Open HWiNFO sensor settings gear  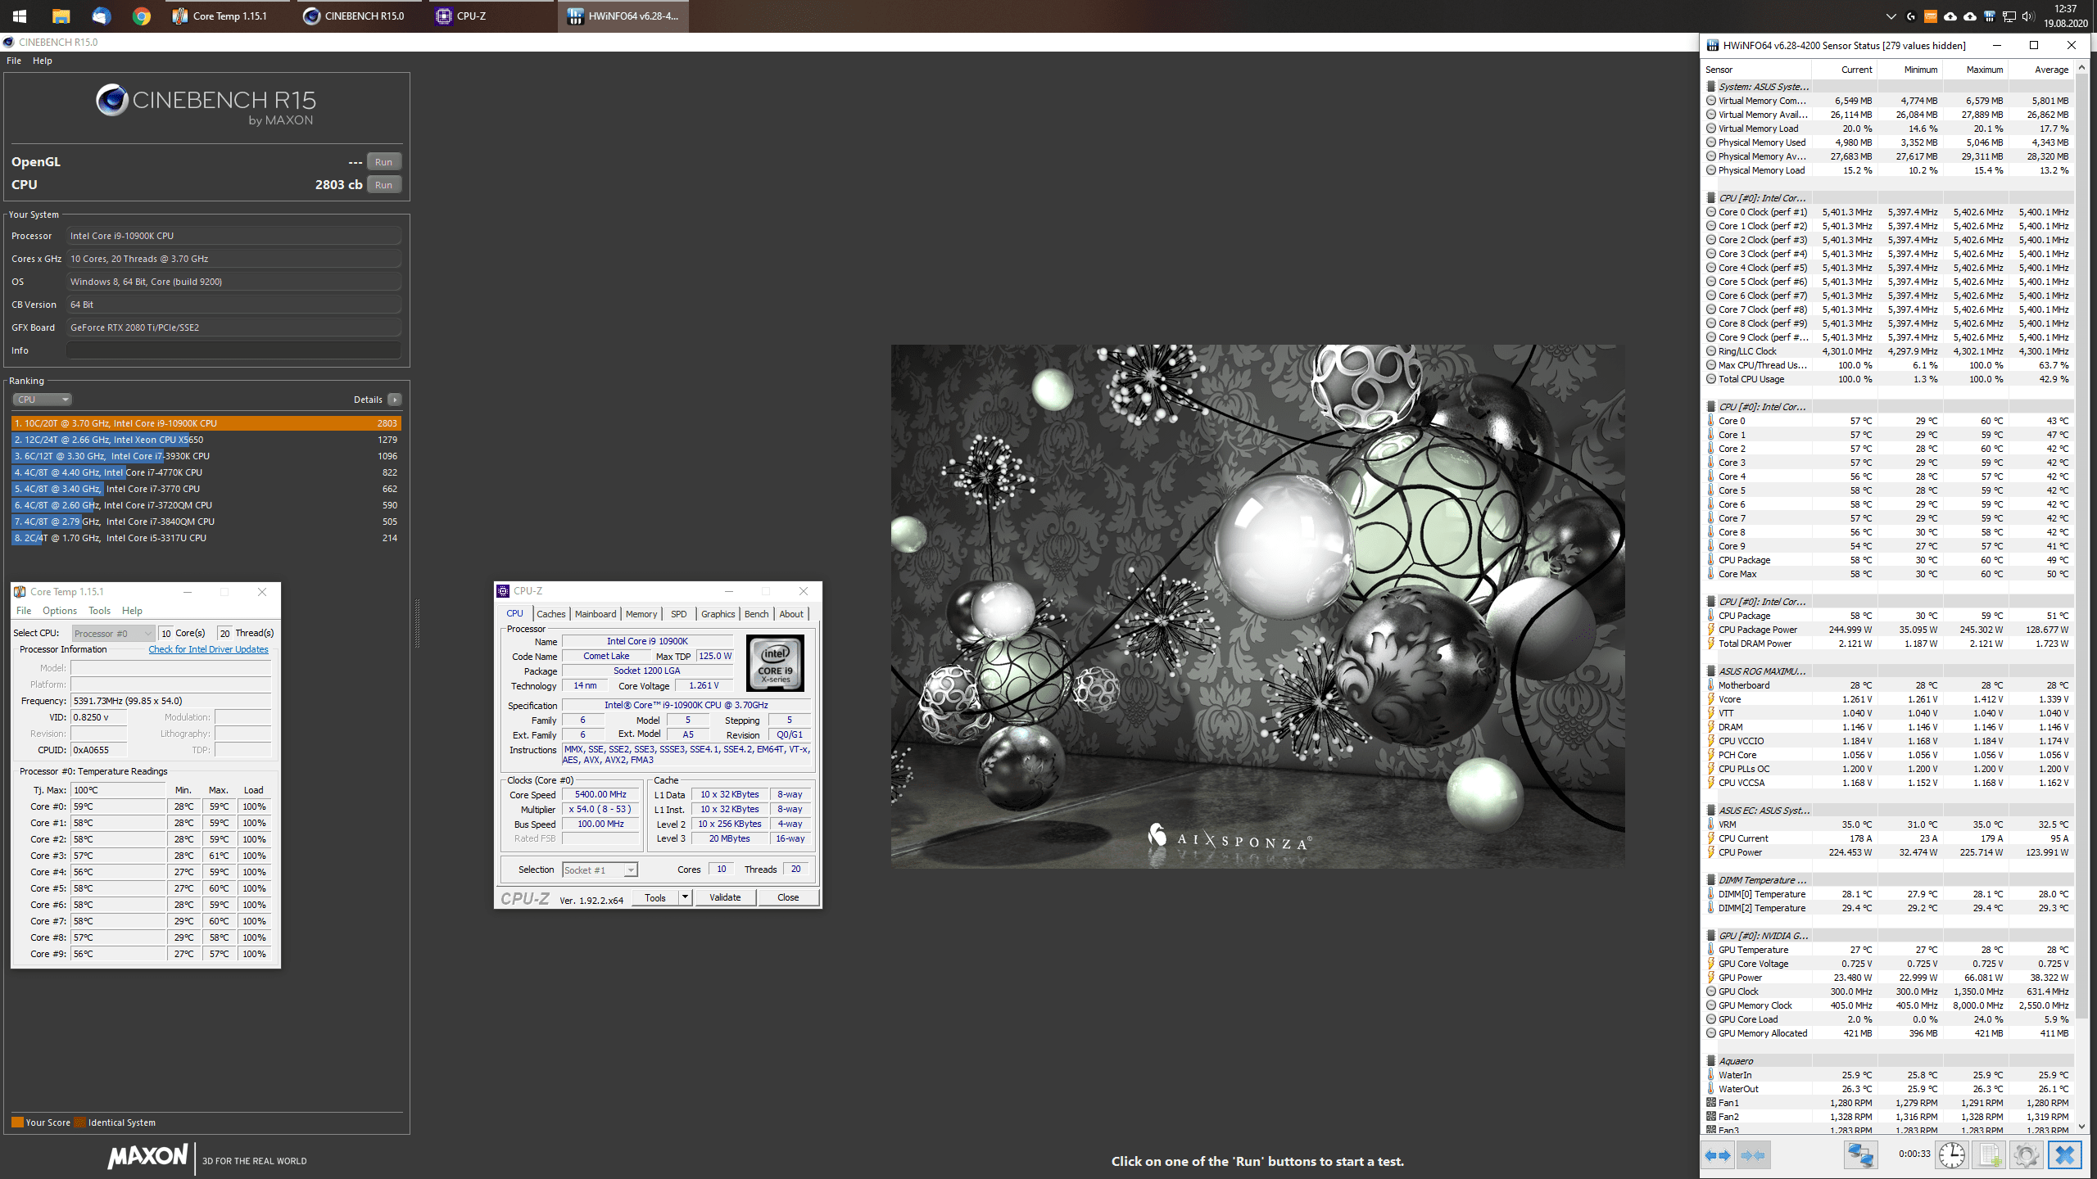(2026, 1155)
